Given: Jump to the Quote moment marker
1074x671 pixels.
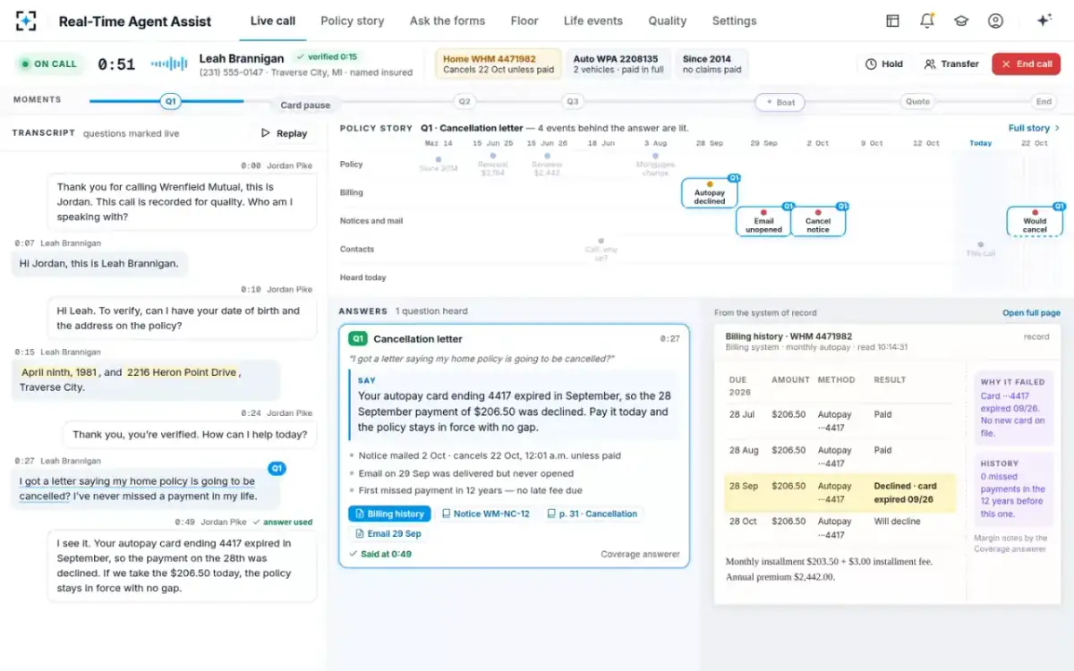Looking at the screenshot, I should 917,102.
